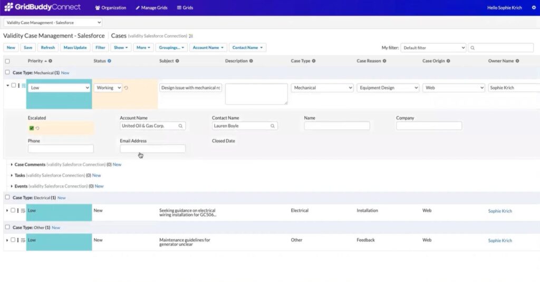Open the Validity Case Management grid selector dropdown
The width and height of the screenshot is (540, 282).
(53, 23)
